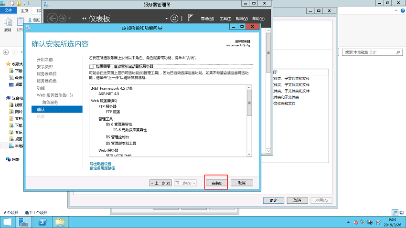
Task: Select 服务器角色 wizard step
Action: [x=47, y=81]
